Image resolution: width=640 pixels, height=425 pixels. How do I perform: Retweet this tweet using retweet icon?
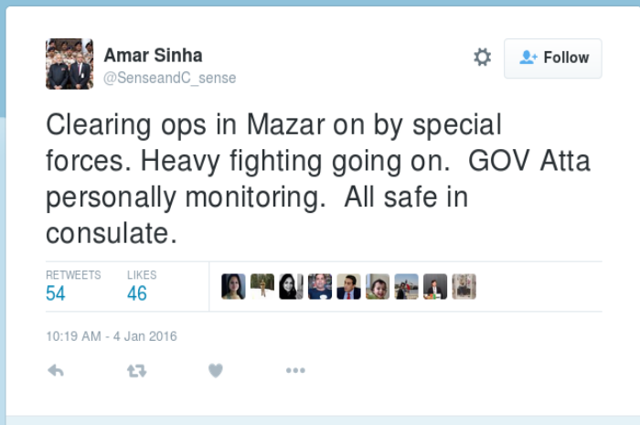(136, 371)
